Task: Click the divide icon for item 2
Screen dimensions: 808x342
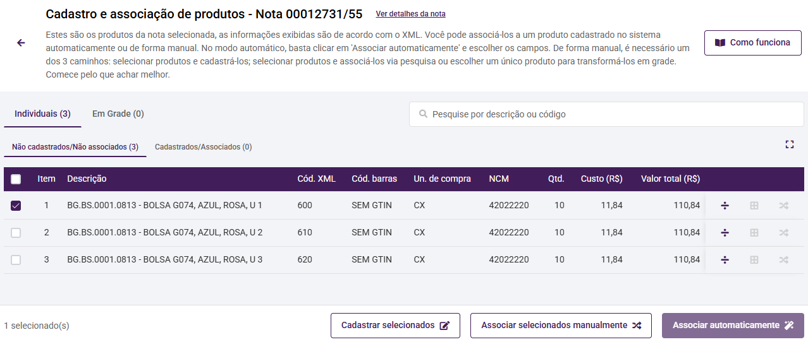Action: [x=725, y=233]
